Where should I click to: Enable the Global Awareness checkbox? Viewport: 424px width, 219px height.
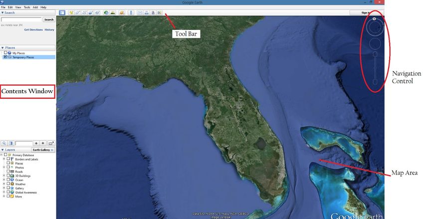8,192
